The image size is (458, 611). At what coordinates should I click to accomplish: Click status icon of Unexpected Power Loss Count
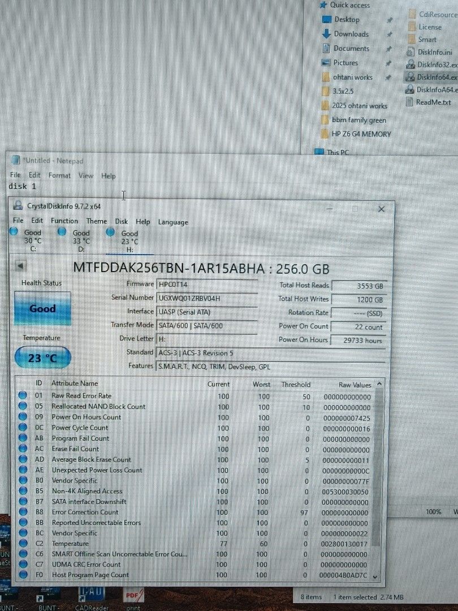pos(23,470)
